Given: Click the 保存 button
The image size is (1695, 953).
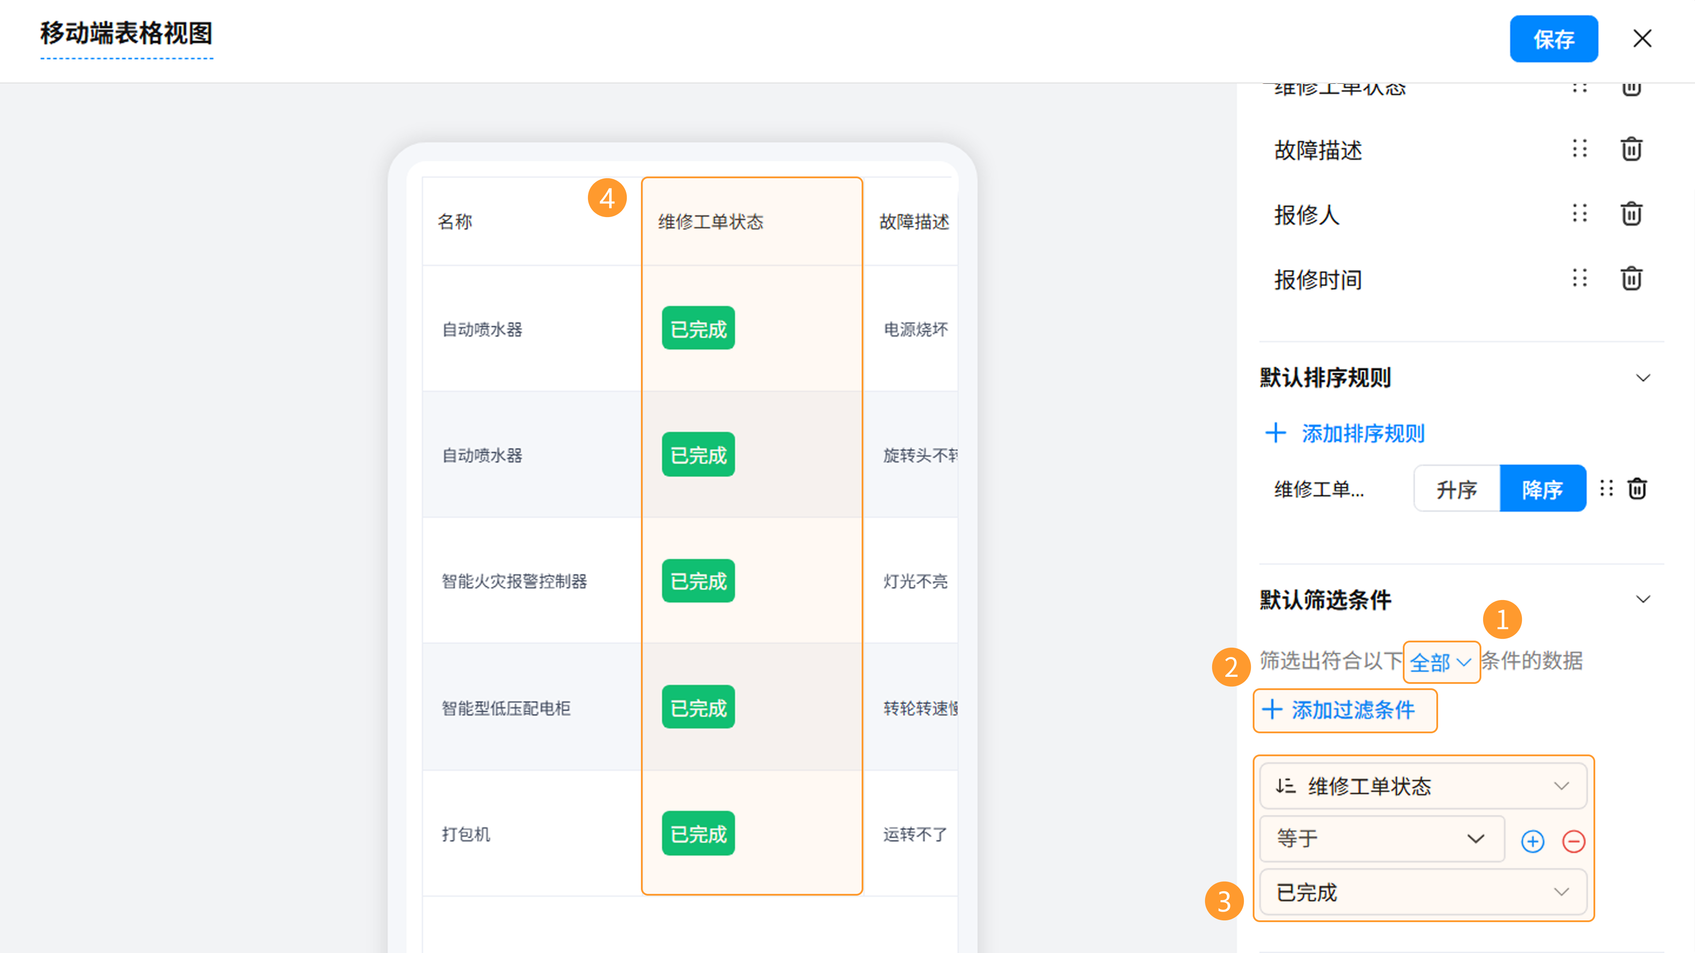Looking at the screenshot, I should click(x=1553, y=39).
